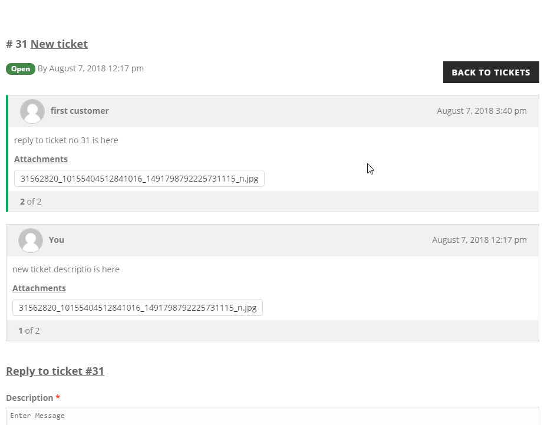Click the You avatar icon
Image resolution: width=544 pixels, height=425 pixels.
(31, 240)
